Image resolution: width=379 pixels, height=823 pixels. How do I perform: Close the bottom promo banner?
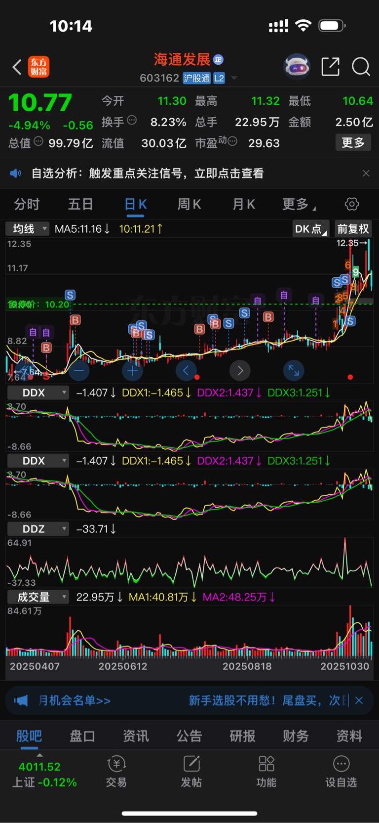359,700
